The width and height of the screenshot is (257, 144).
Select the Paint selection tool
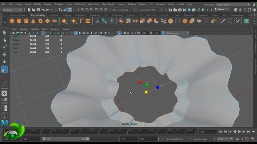tap(4, 47)
